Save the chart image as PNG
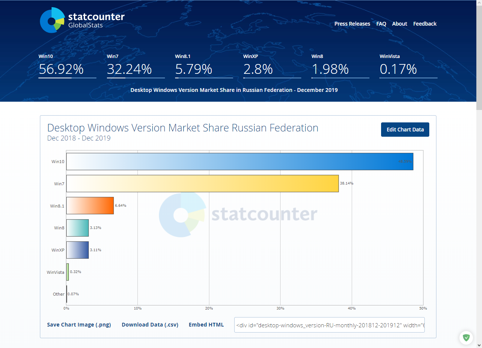The image size is (482, 348). pos(79,325)
